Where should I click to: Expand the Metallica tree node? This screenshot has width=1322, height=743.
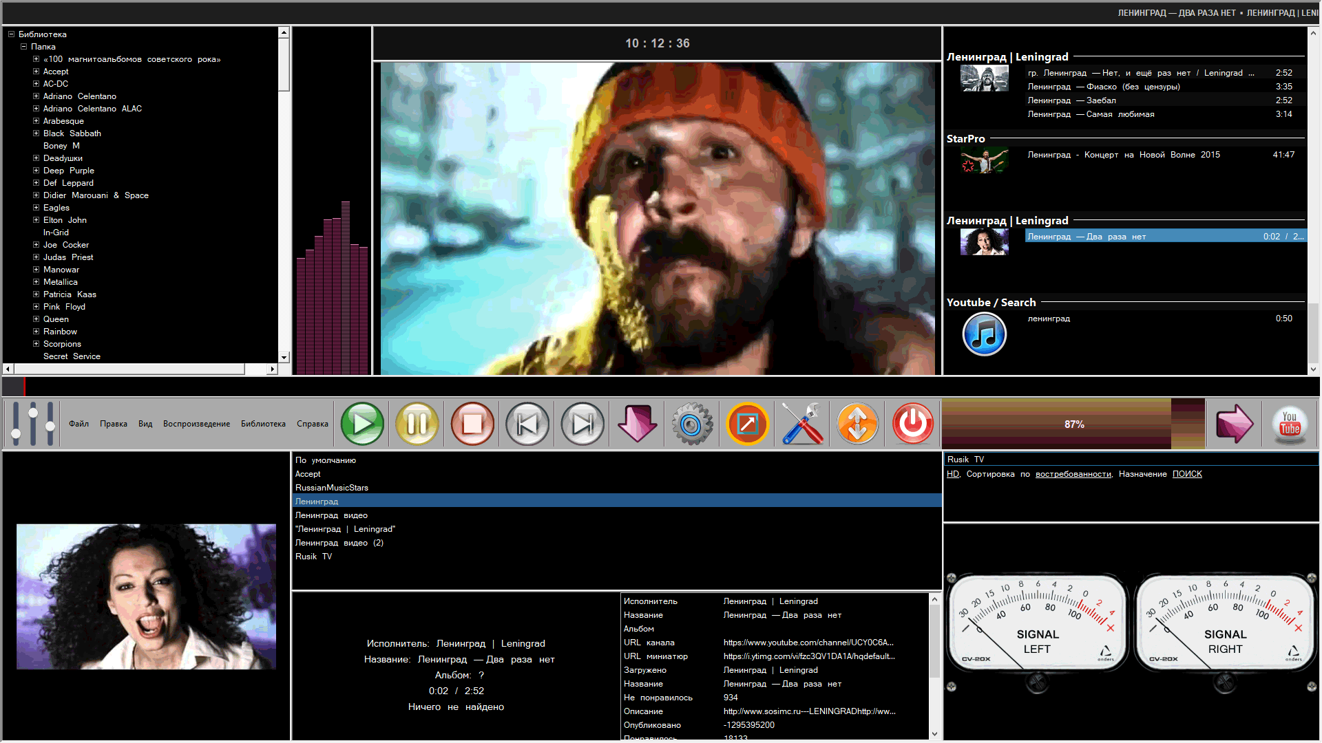36,282
